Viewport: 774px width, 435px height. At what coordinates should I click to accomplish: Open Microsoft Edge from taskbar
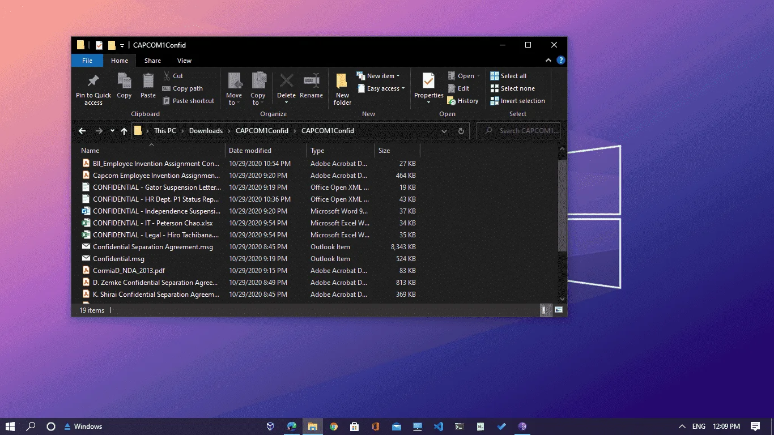coord(292,427)
